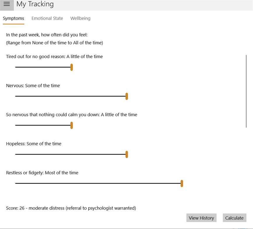The width and height of the screenshot is (253, 229).
Task: Click the 'Tired out for no good reason' slider handle
Action: (x=71, y=67)
